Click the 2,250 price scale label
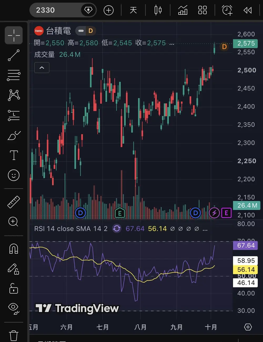This screenshot has width=263, height=342. (x=247, y=161)
